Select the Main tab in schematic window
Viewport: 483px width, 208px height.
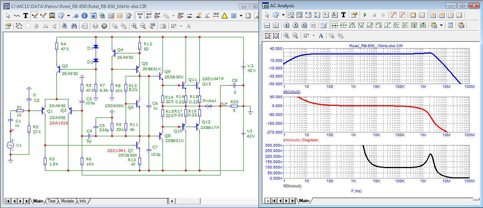pos(38,201)
